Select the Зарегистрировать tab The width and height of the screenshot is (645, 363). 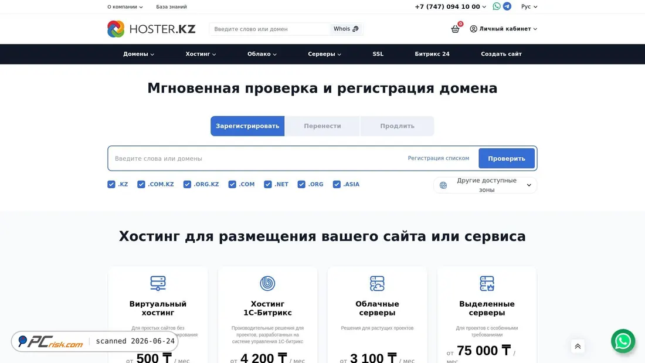coord(247,126)
